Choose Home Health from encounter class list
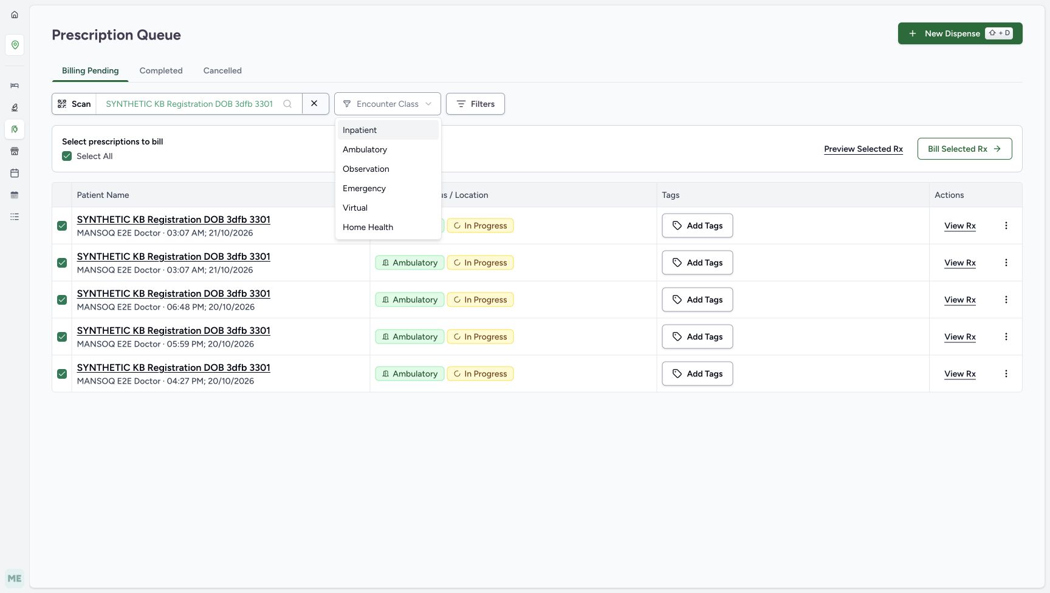Viewport: 1050px width, 593px height. point(388,227)
